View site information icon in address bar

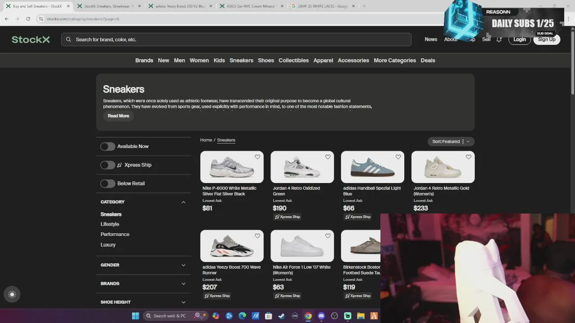(41, 19)
